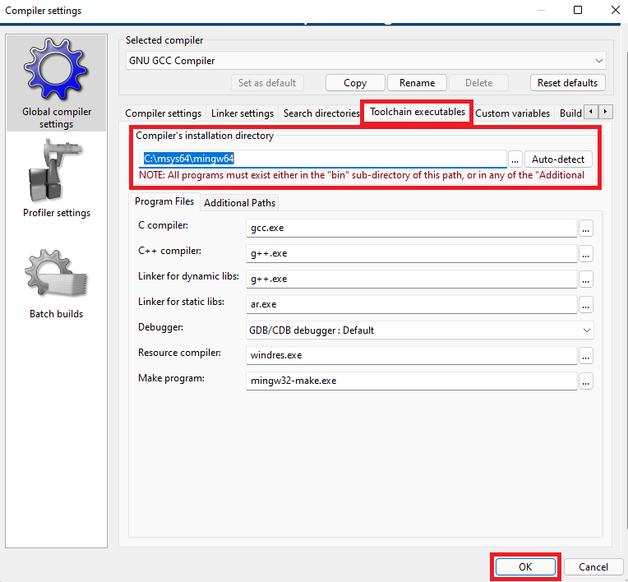Close the Compiler settings window
Screen dimensions: 628x582
point(616,10)
